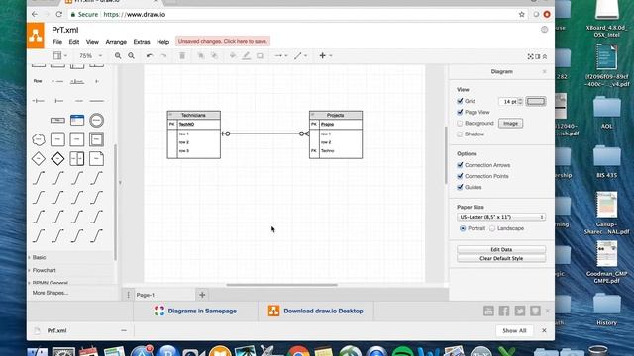Open the waypoints line style dropdown
Screen dimensions: 634x356
pyautogui.click(x=300, y=55)
